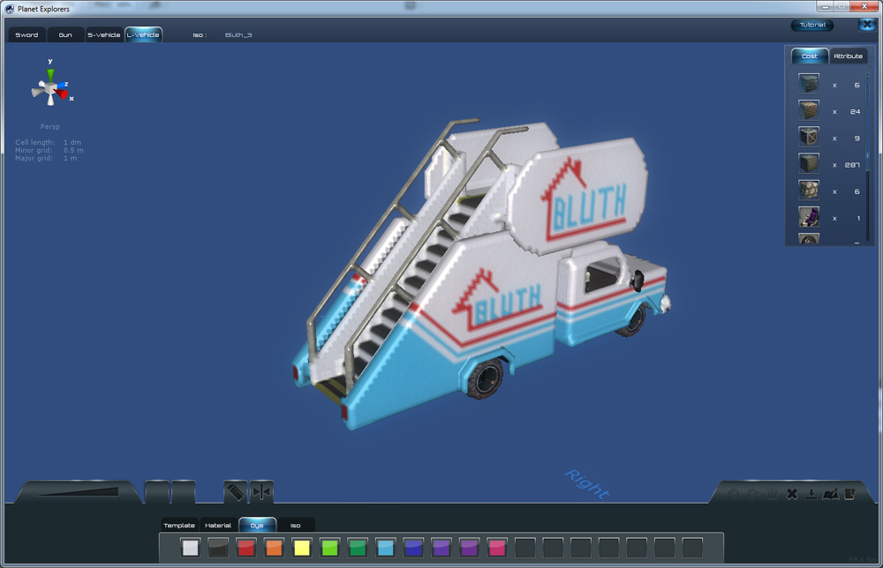
Task: Click the undo arrow icon
Action: 735,494
